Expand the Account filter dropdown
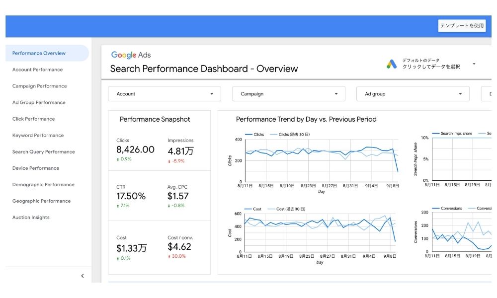The image size is (497, 298). point(165,94)
